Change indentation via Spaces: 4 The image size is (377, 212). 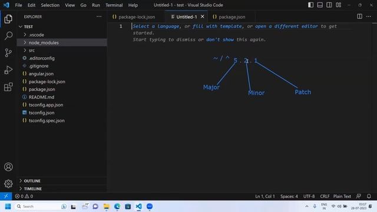pyautogui.click(x=289, y=196)
